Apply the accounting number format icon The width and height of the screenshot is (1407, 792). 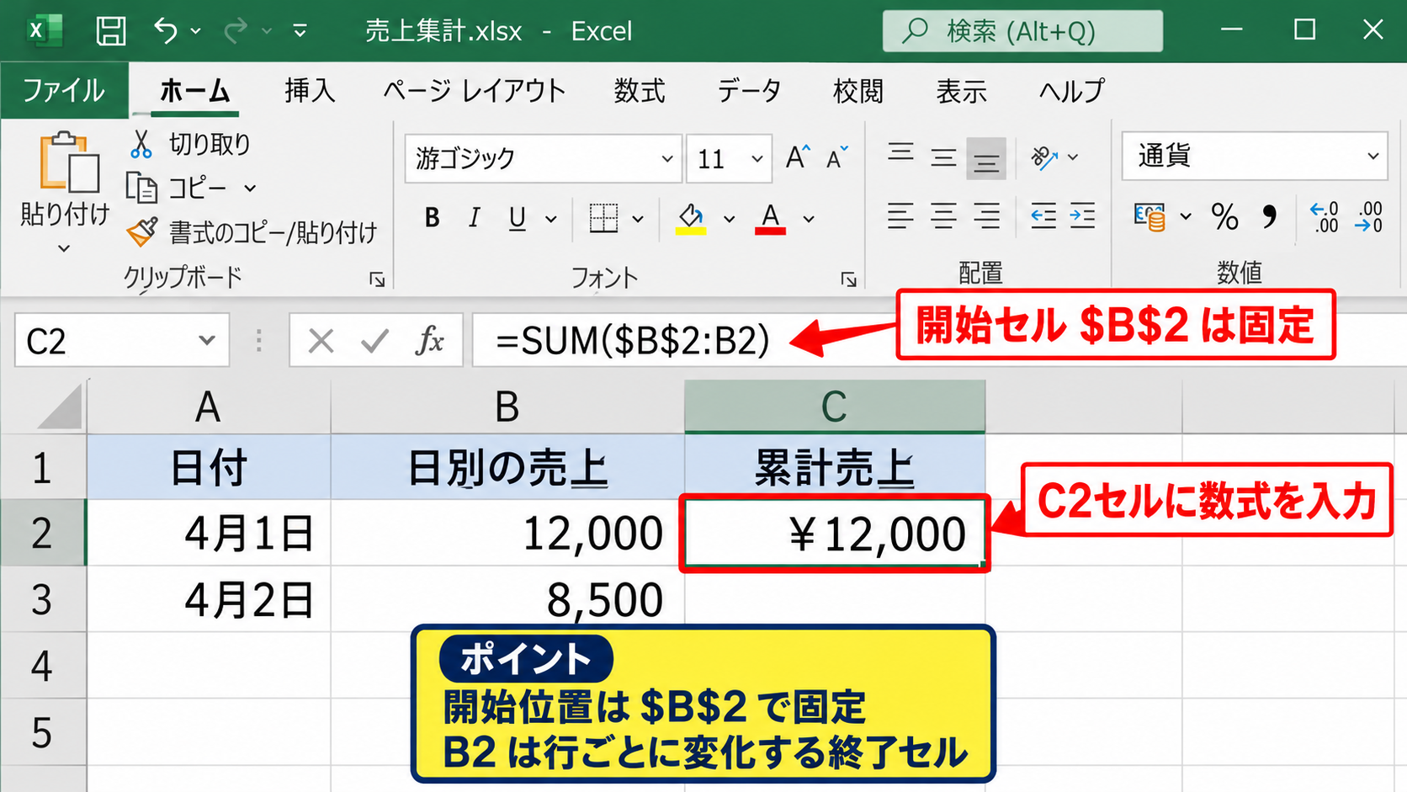coord(1149,216)
